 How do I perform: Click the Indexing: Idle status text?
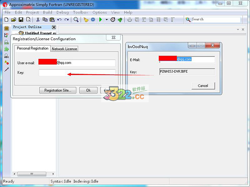[86, 181]
